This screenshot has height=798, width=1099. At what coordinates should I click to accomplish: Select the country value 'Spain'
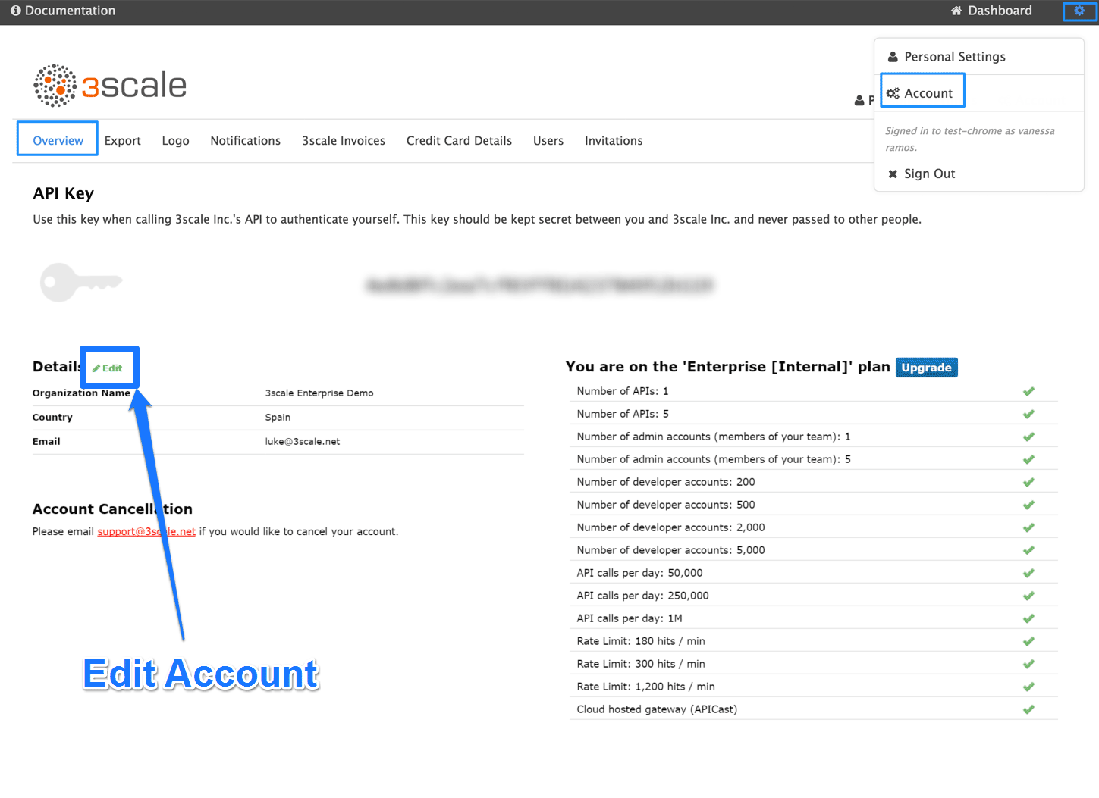tap(278, 418)
